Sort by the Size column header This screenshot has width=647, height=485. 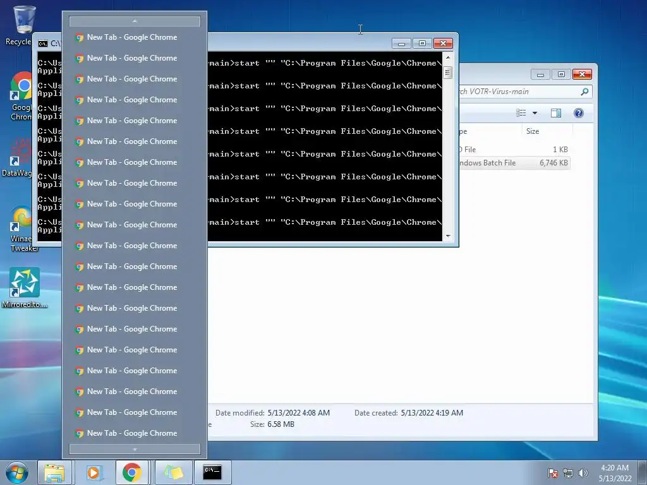[x=547, y=131]
